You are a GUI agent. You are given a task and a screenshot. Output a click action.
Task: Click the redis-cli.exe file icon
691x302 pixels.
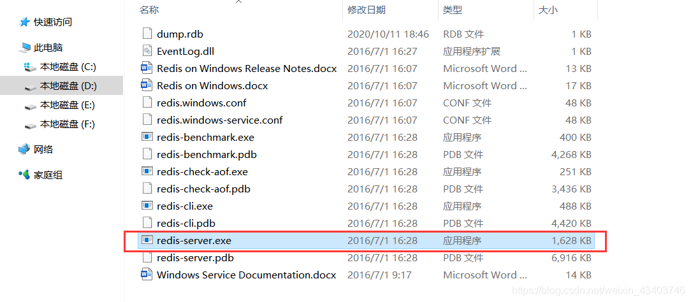coord(147,206)
